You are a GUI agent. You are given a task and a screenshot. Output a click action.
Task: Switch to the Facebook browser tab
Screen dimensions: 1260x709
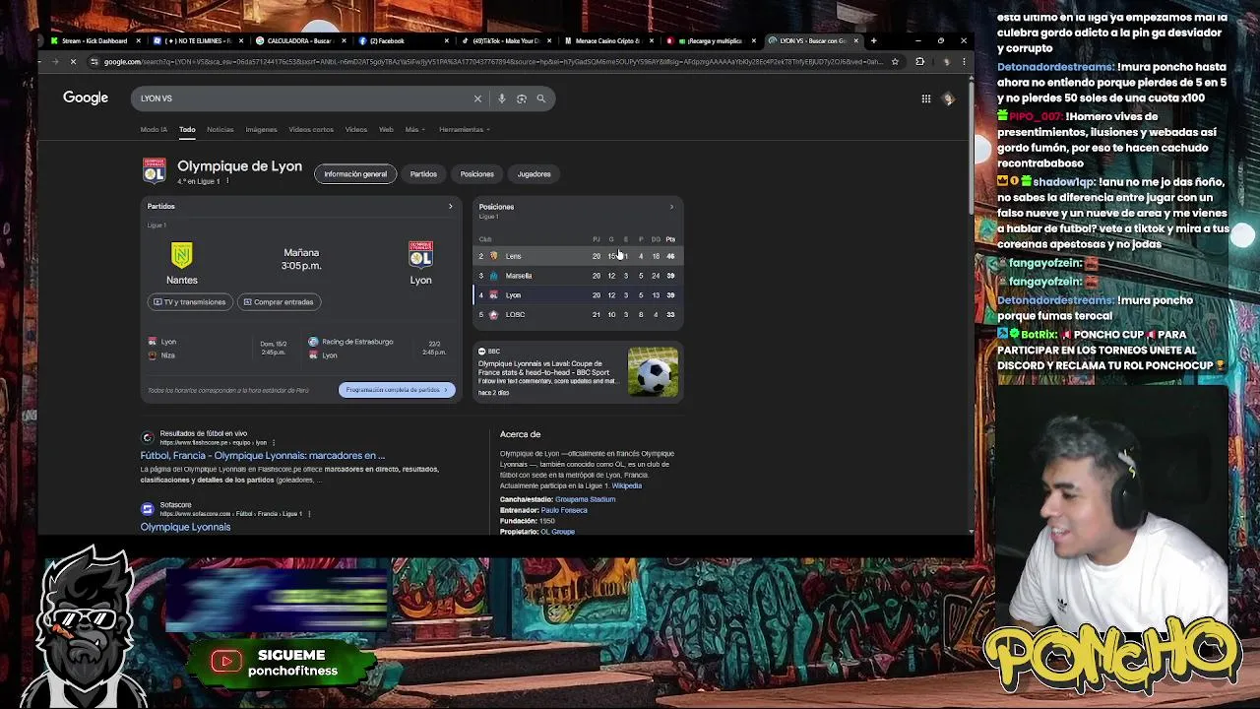[x=402, y=40]
